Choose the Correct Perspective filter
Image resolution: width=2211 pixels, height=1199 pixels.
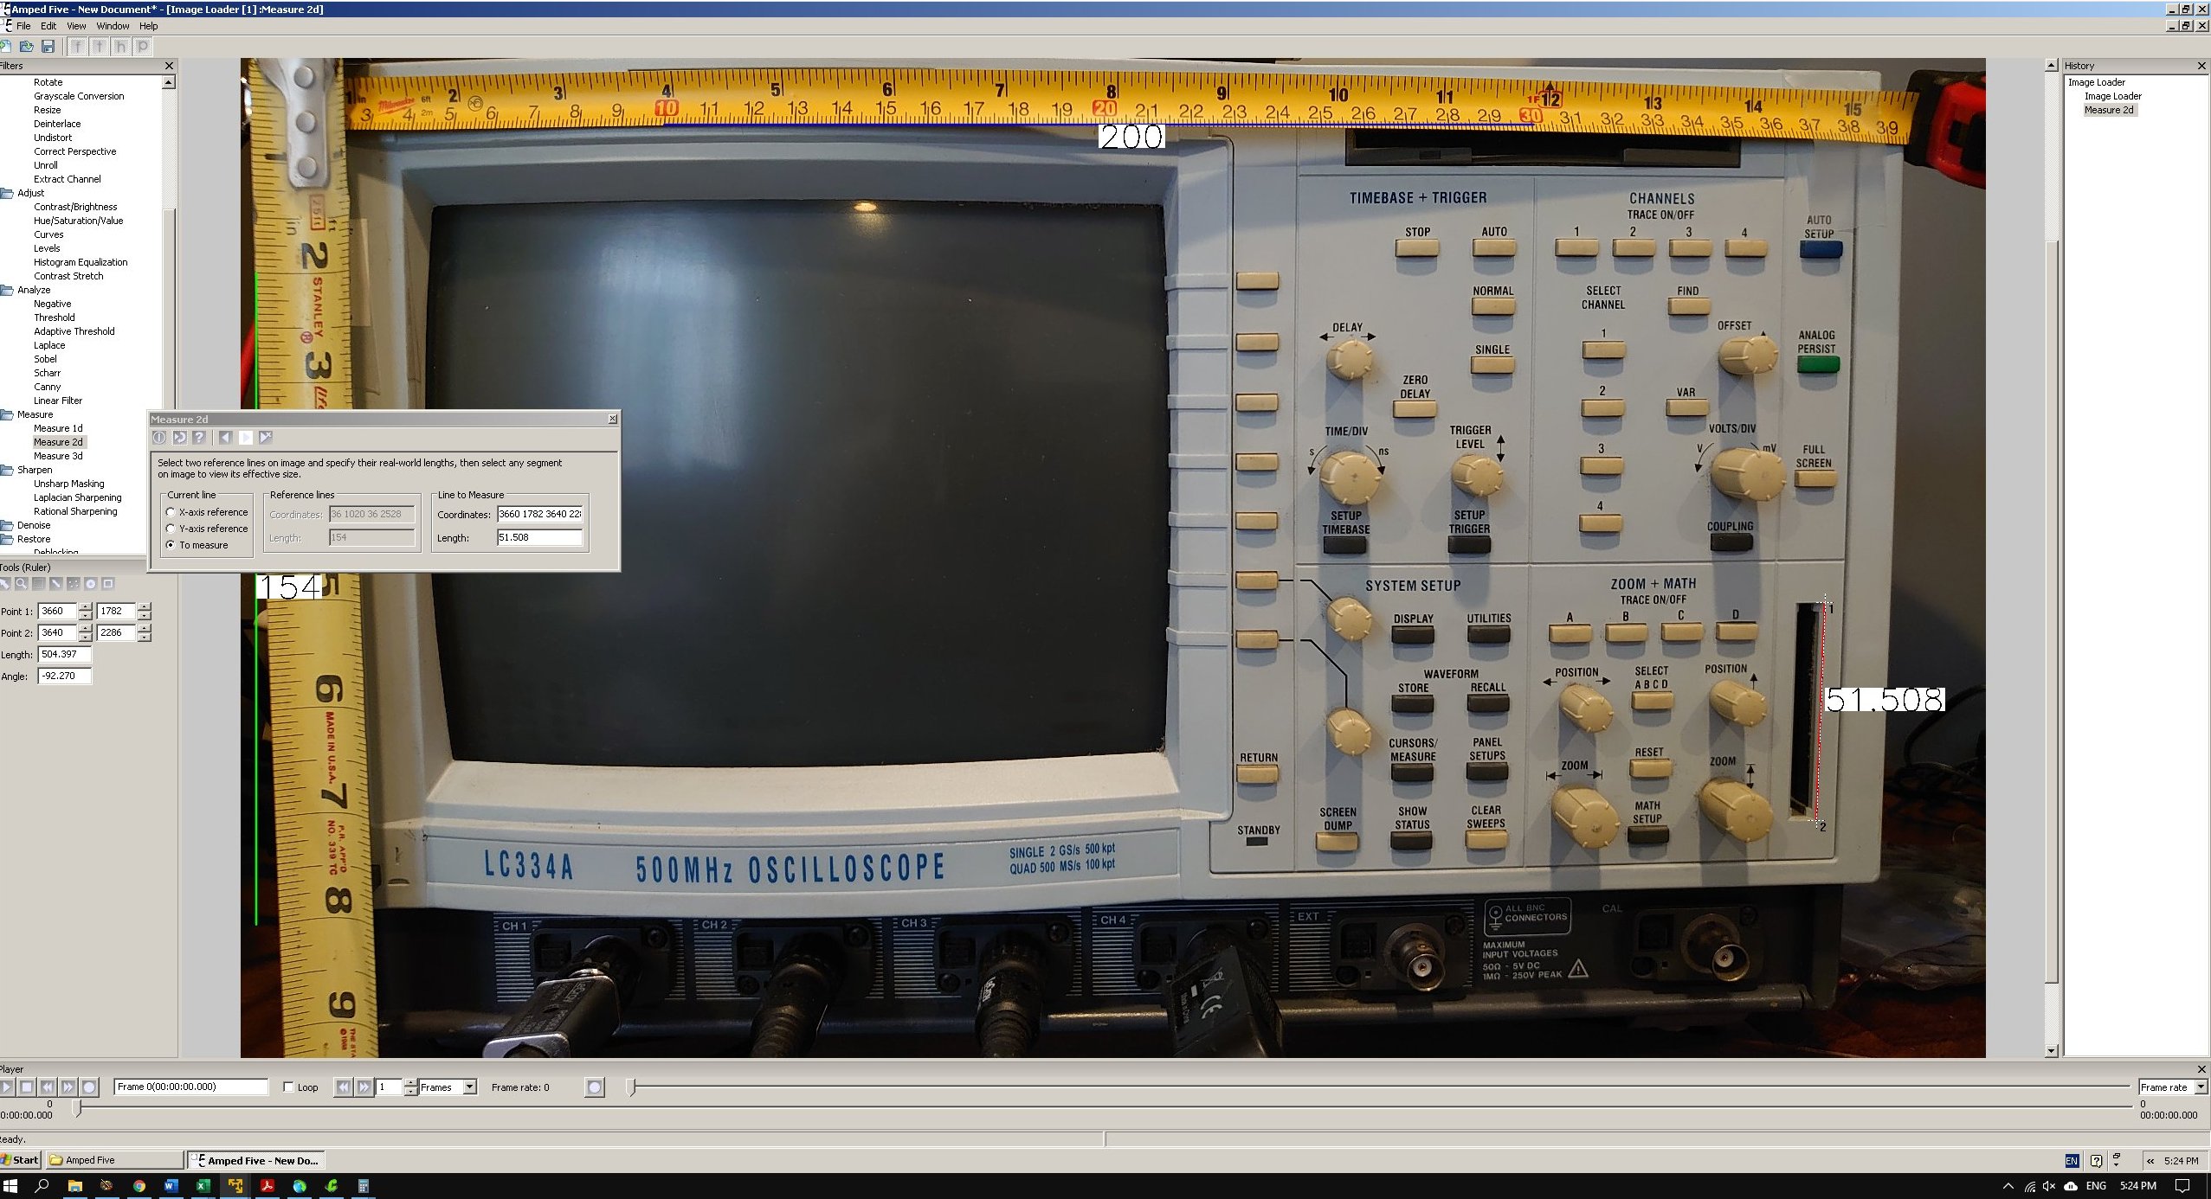coord(74,151)
